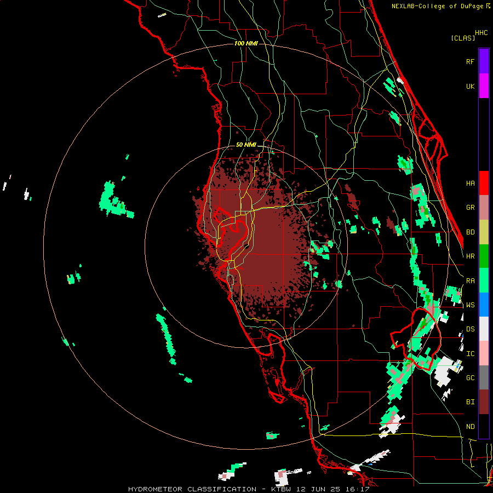
Task: Click the UK magenta legend swatch
Action: [484, 86]
